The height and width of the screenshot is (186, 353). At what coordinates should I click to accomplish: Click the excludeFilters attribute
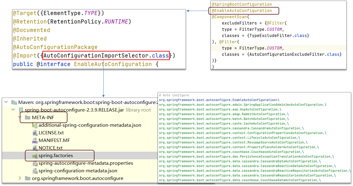(x=239, y=23)
